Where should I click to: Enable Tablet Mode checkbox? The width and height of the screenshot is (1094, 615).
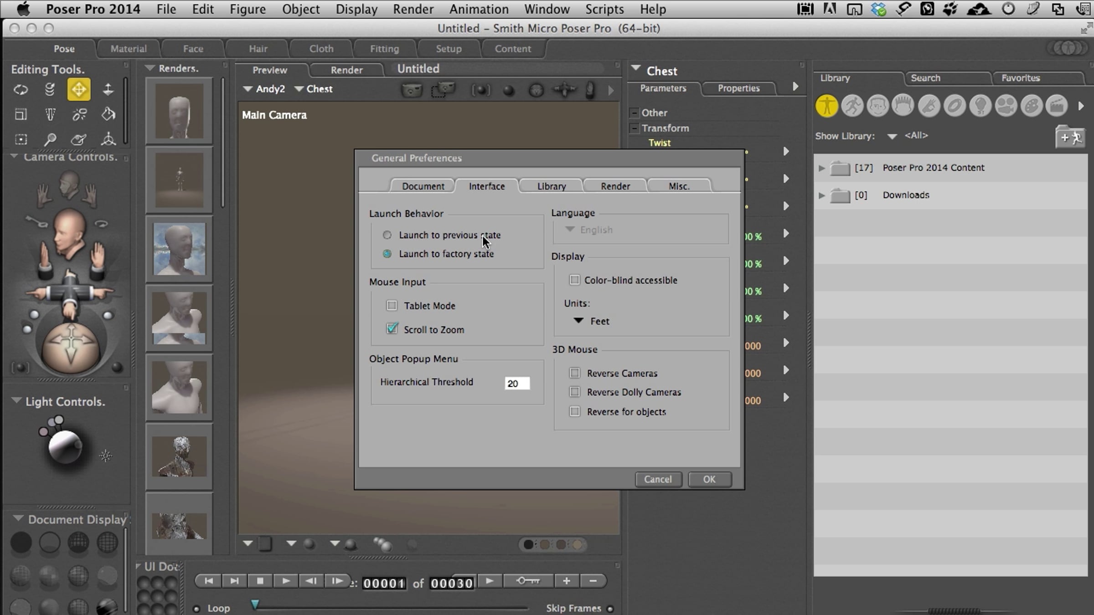click(x=392, y=306)
